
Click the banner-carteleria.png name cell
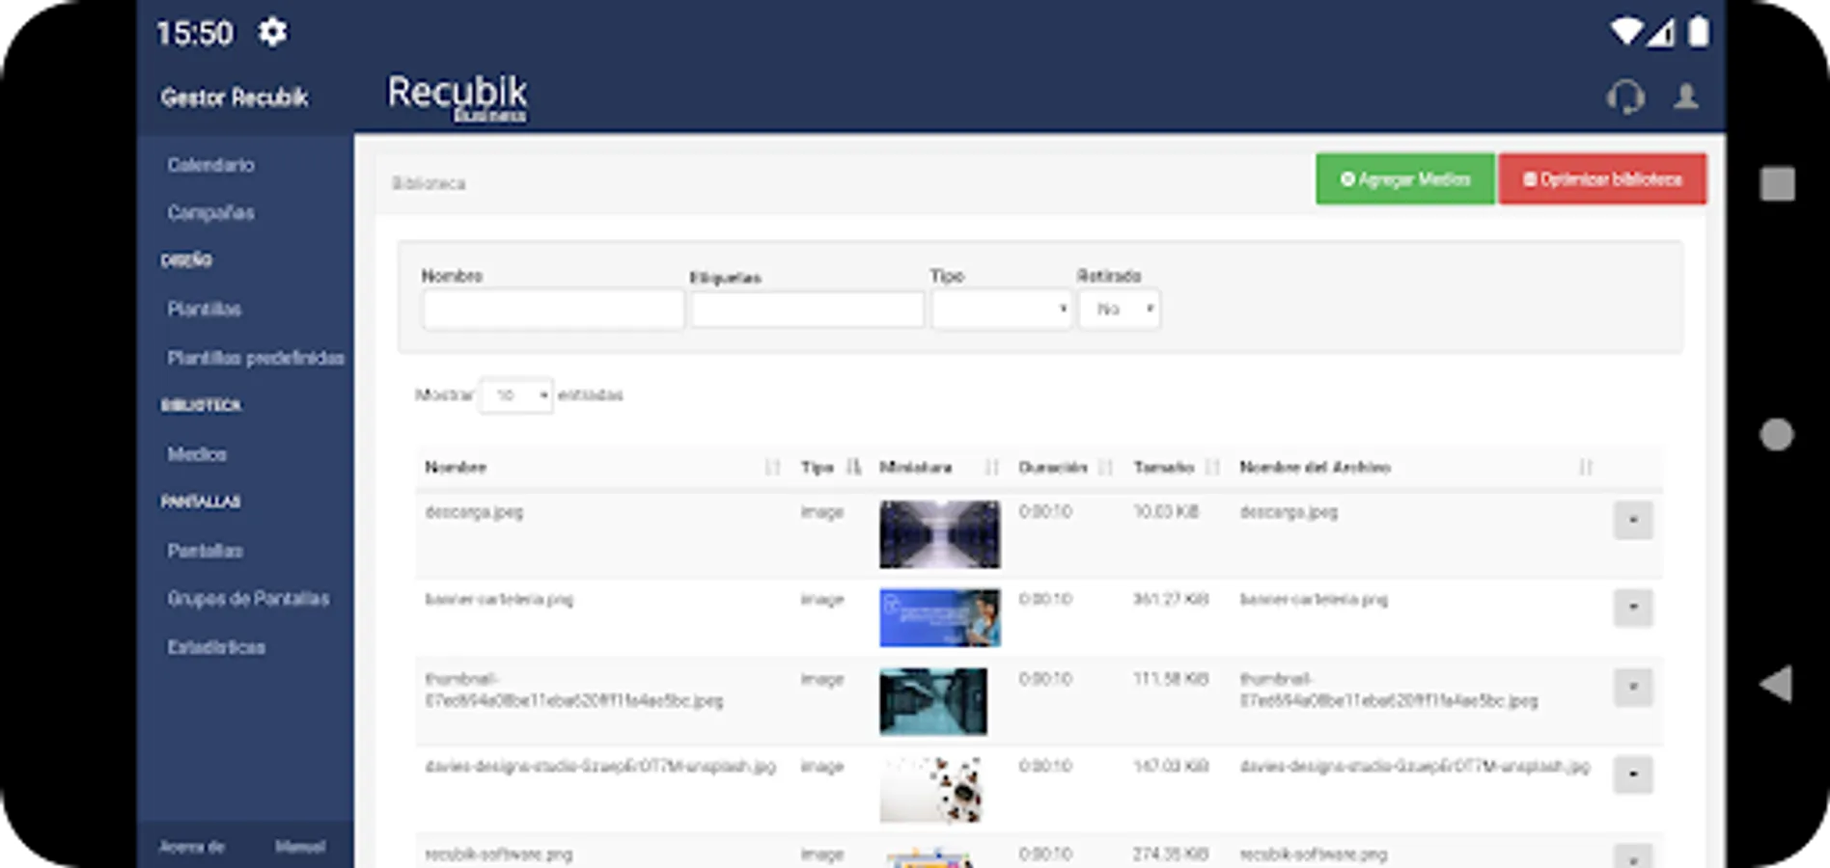499,599
